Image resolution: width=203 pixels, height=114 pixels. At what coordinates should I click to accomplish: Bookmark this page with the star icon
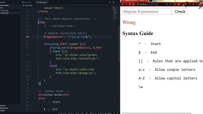(x=171, y=4)
